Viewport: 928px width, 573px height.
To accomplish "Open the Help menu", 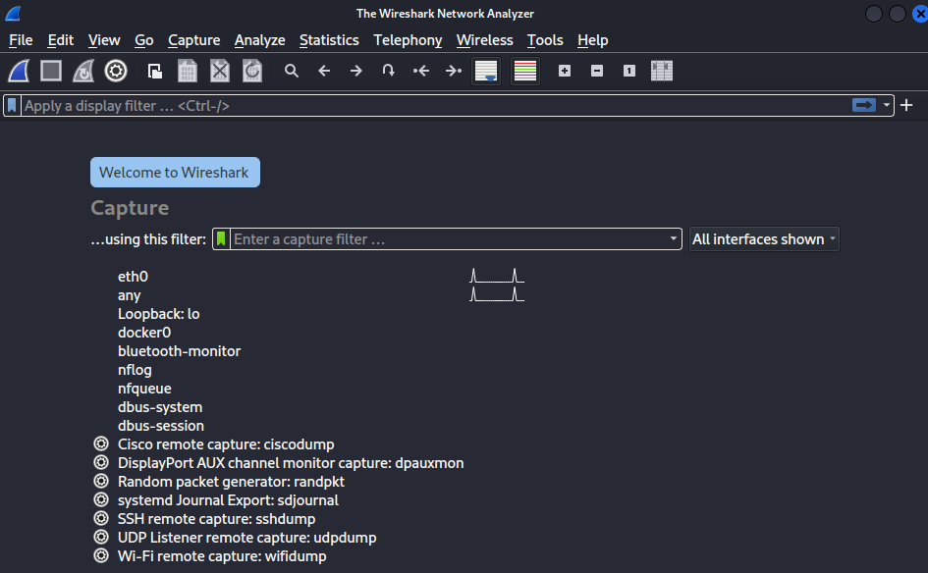I will click(592, 40).
